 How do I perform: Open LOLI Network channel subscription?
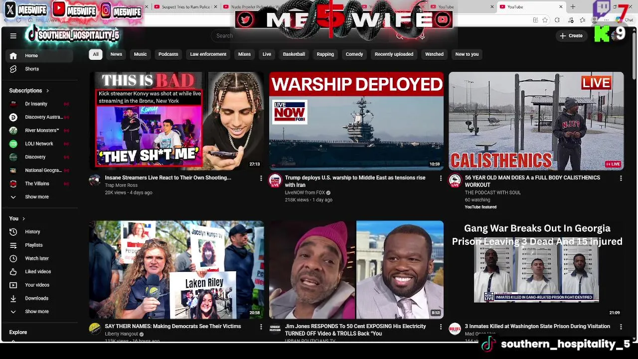click(38, 144)
